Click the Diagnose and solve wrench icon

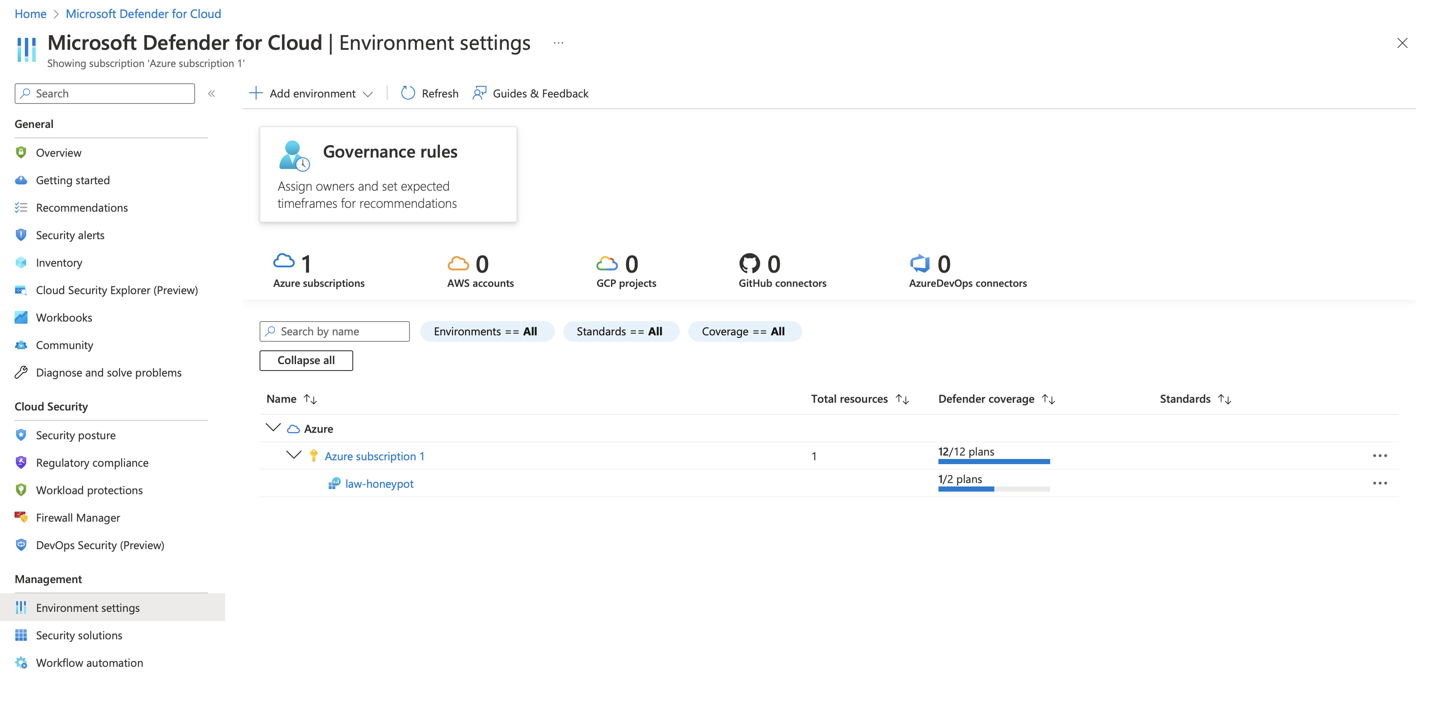(21, 372)
